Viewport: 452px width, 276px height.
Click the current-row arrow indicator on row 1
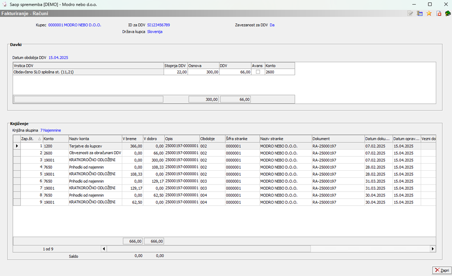[17, 146]
